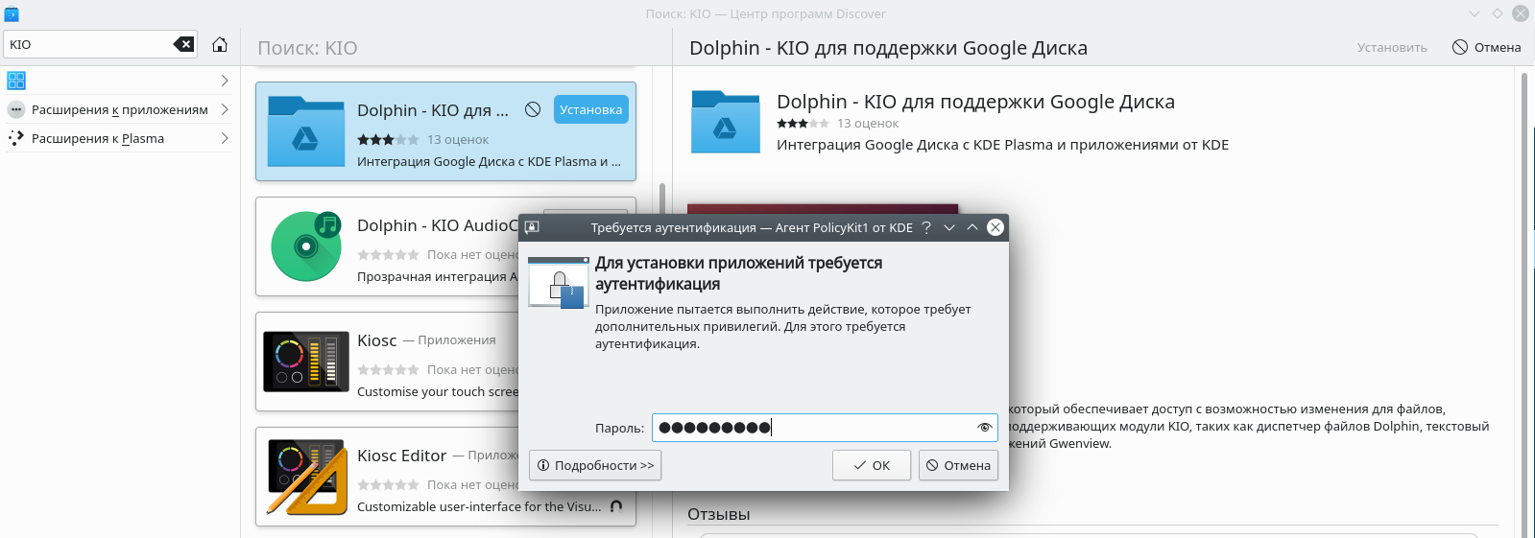This screenshot has height=538, width=1535.
Task: Click the Kiosc Editor title text
Action: [401, 456]
